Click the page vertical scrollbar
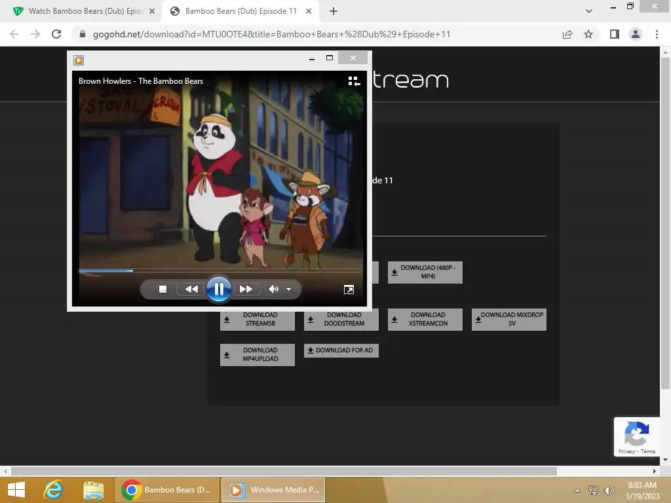This screenshot has width=671, height=503. pyautogui.click(x=665, y=223)
